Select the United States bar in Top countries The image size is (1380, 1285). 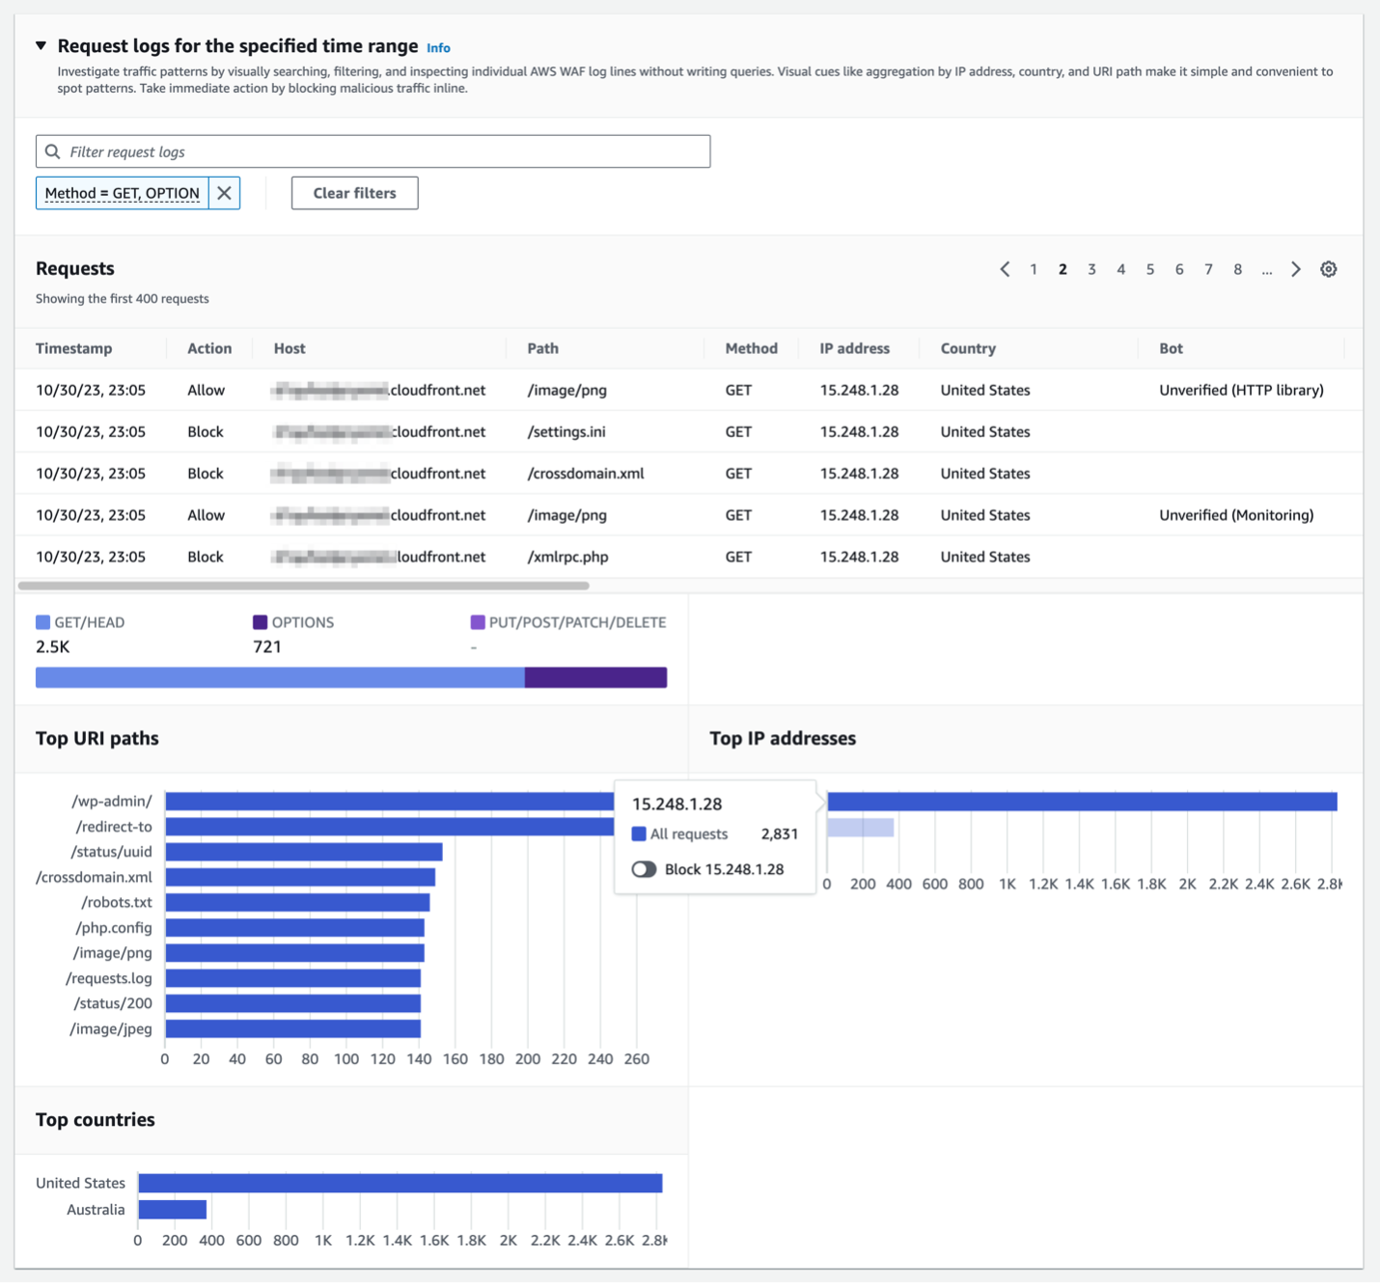point(400,1183)
